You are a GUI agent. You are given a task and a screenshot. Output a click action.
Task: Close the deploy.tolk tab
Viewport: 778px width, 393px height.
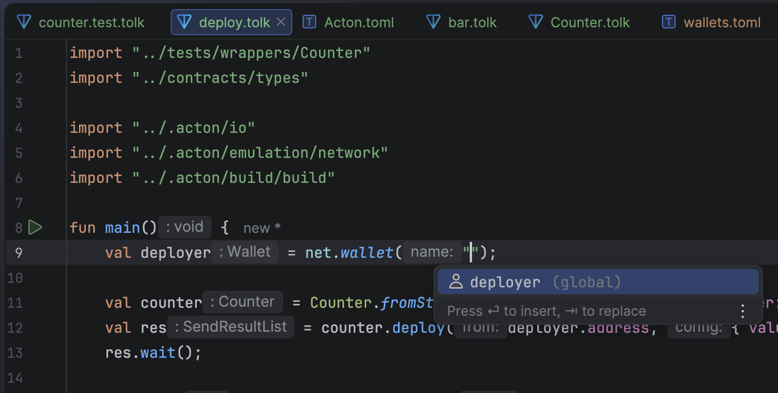click(x=281, y=22)
